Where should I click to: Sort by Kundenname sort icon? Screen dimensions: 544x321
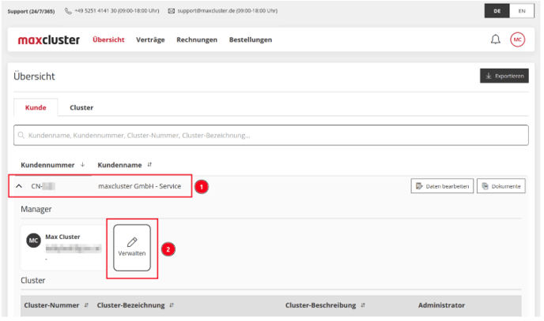point(149,165)
